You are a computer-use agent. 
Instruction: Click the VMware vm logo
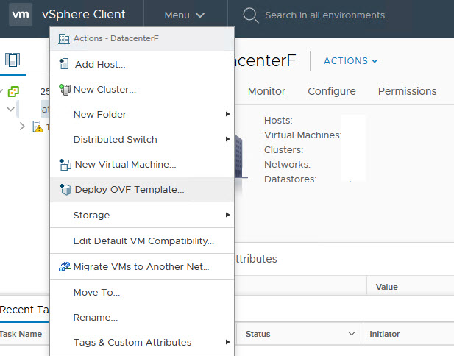point(21,15)
